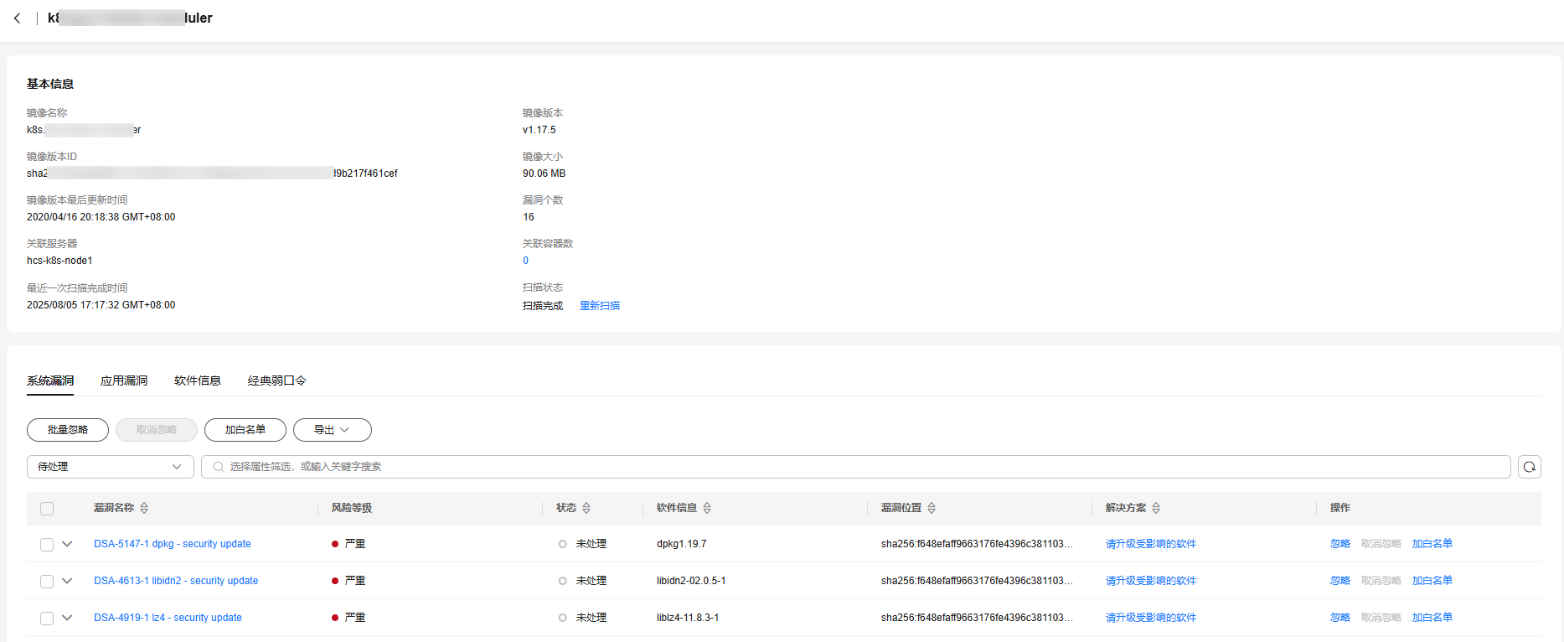Image resolution: width=1564 pixels, height=642 pixels.
Task: Click the attribute filter search field
Action: pos(854,467)
